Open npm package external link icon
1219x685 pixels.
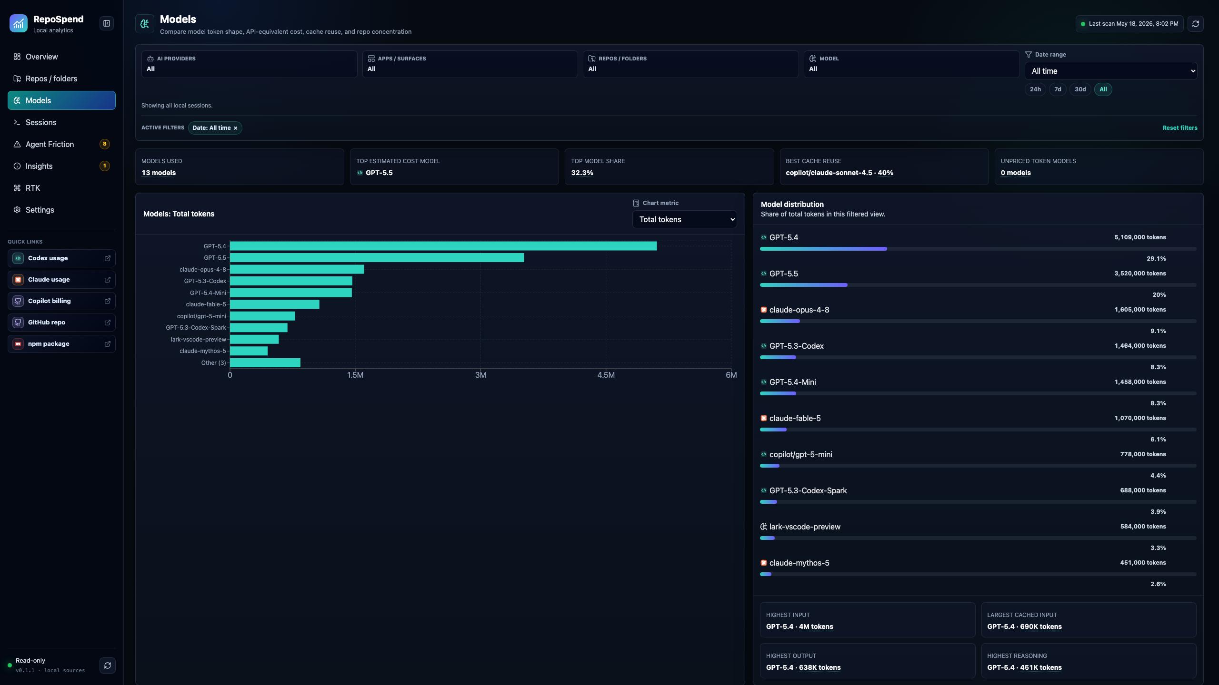pyautogui.click(x=108, y=344)
